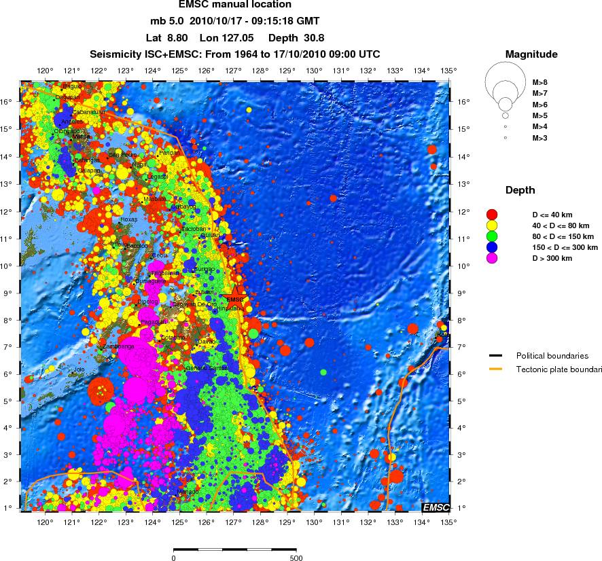
Task: Click the Manila city label
Action: tap(81, 137)
